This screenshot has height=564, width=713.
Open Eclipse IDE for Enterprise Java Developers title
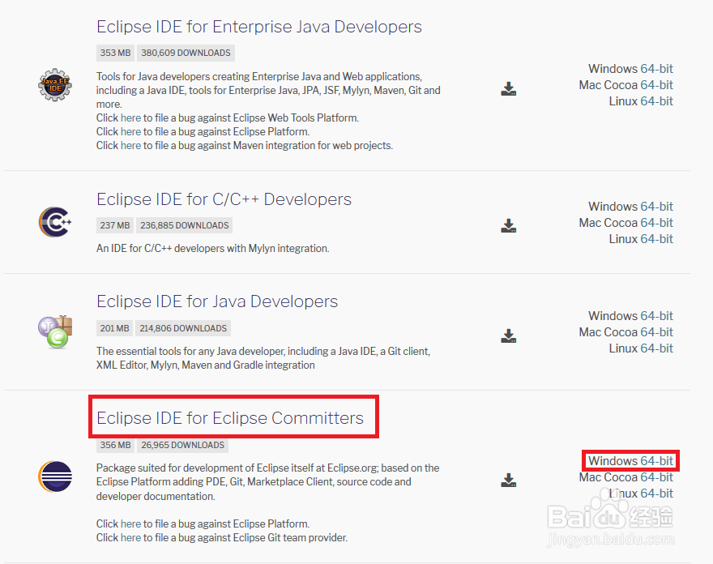[259, 27]
